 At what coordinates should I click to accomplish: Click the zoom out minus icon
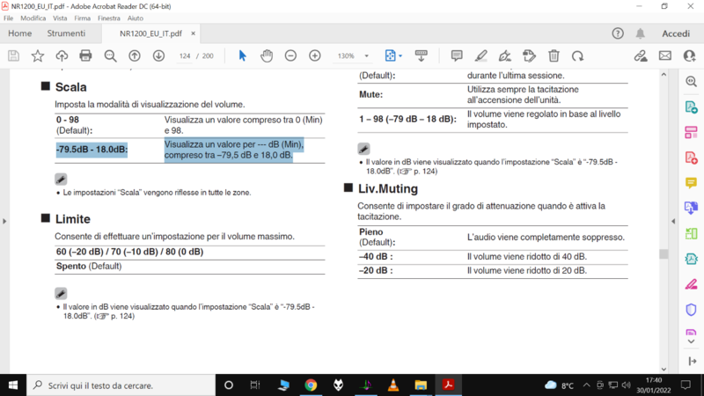290,55
